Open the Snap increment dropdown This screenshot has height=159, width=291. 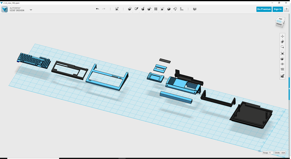(x=268, y=153)
